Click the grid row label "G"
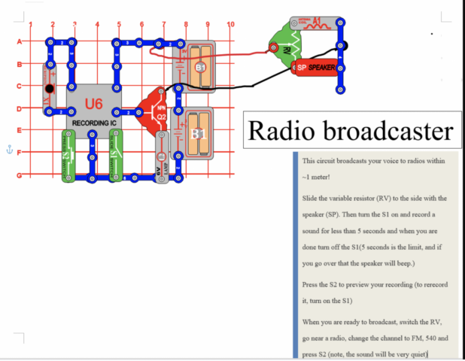The image size is (465, 361). click(x=20, y=175)
